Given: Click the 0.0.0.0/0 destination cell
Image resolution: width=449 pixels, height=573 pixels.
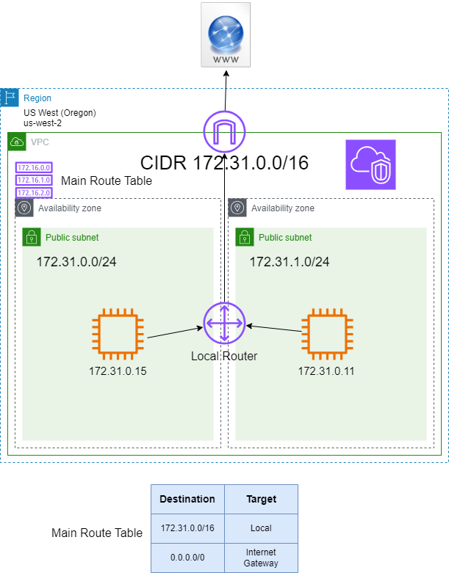Looking at the screenshot, I should 187,557.
